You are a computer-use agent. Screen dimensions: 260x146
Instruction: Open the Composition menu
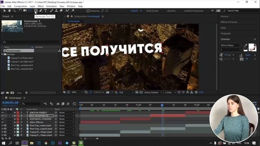[x=21, y=6]
